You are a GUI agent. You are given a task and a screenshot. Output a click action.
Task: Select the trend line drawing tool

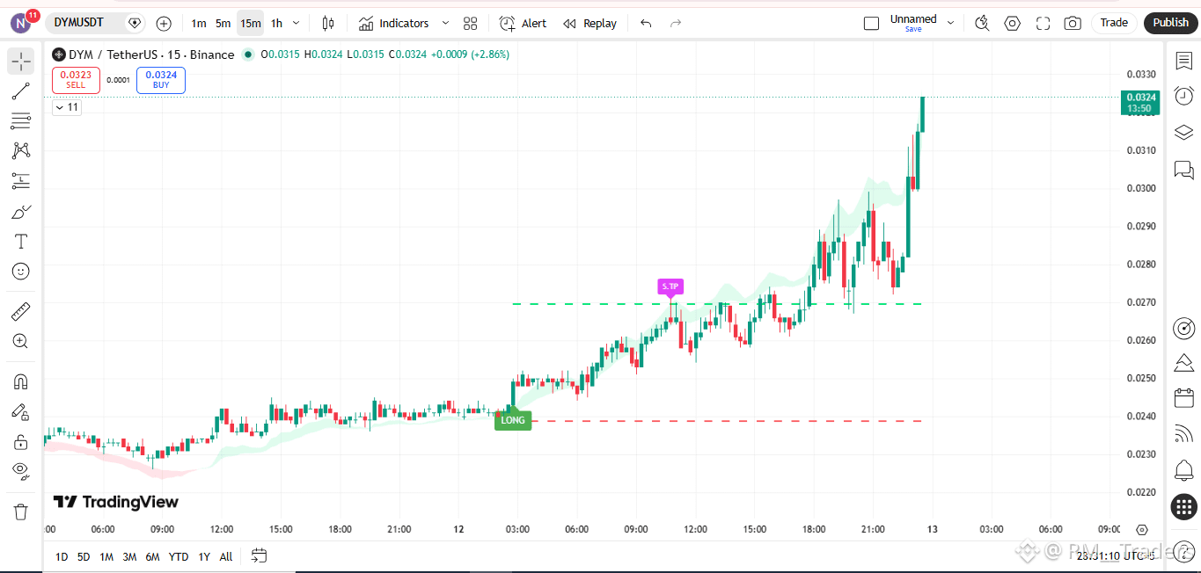tap(21, 91)
